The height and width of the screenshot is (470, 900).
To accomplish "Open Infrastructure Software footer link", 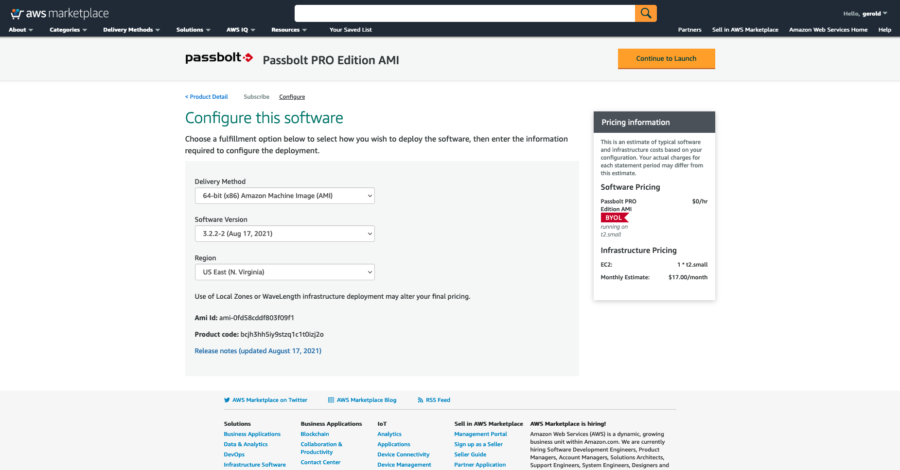I will coord(255,465).
